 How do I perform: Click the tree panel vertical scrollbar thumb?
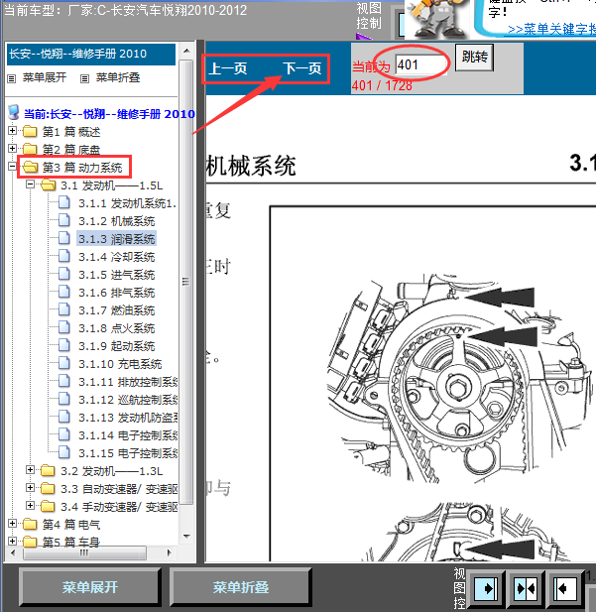point(186,282)
